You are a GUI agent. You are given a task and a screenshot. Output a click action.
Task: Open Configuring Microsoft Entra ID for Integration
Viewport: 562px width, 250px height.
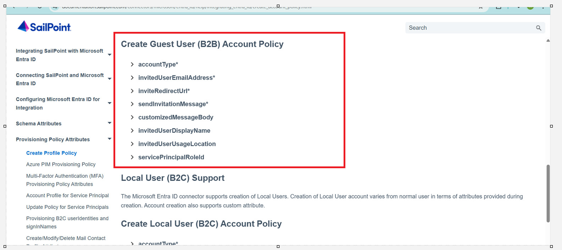point(58,103)
